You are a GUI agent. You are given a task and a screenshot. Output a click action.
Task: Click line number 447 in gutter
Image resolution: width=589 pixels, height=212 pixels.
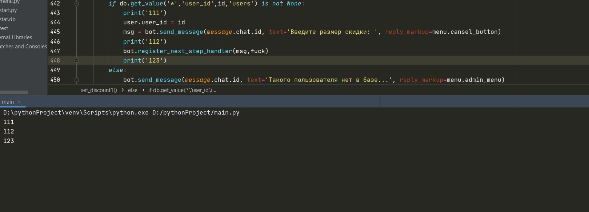point(55,51)
